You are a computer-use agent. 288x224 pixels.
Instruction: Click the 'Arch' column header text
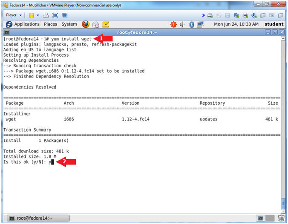(x=69, y=103)
